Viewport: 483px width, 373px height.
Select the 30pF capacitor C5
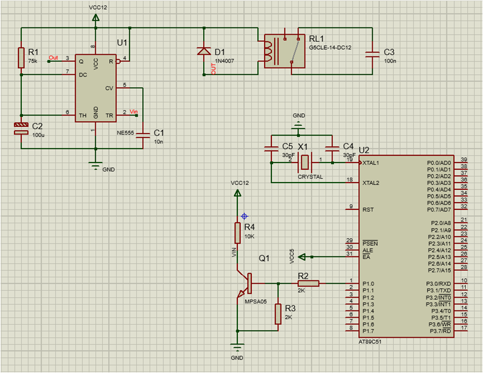270,148
